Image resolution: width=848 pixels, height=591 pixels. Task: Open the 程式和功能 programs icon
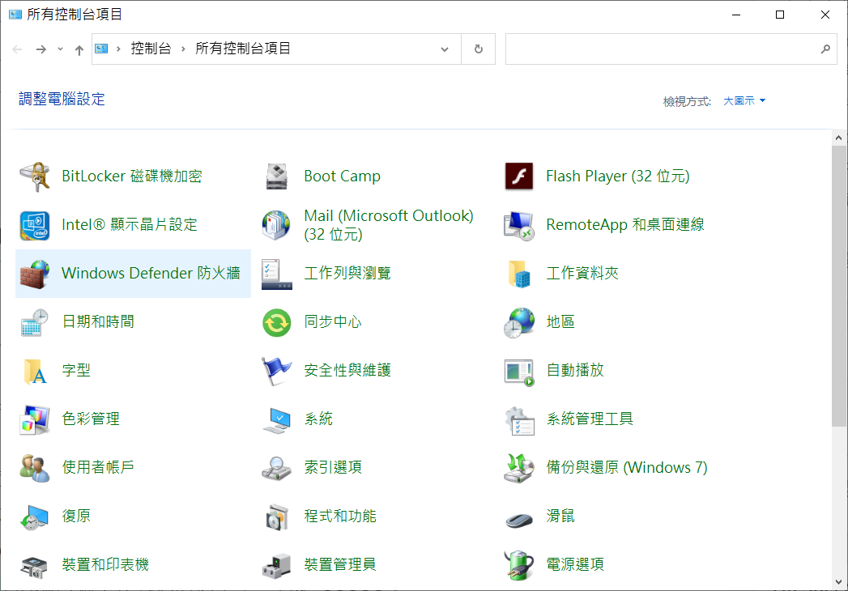point(277,517)
